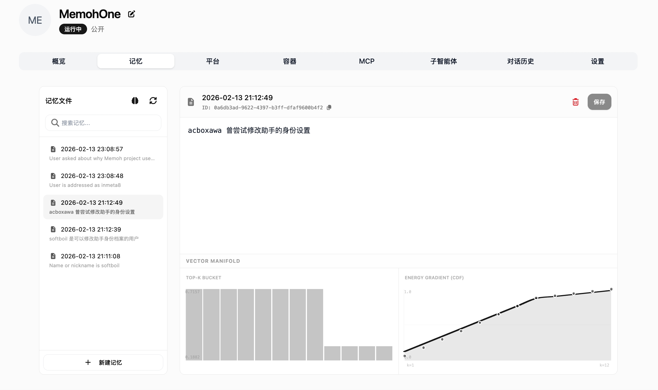Click the last point on CDF curve
The image size is (658, 390).
click(x=611, y=289)
